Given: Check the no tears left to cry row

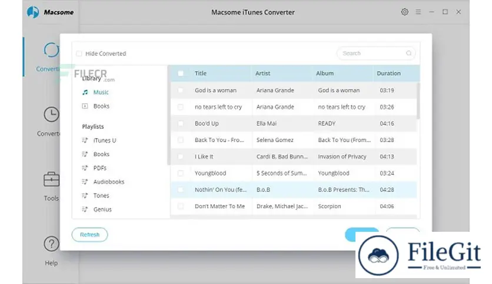Looking at the screenshot, I should tap(181, 107).
